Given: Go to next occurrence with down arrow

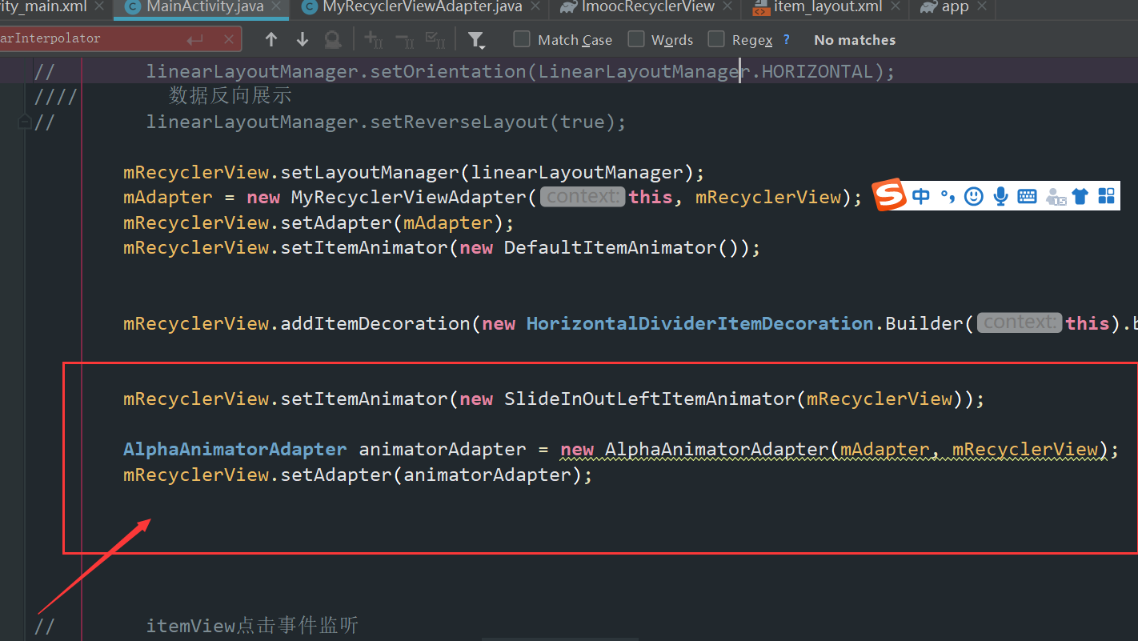Looking at the screenshot, I should (302, 39).
